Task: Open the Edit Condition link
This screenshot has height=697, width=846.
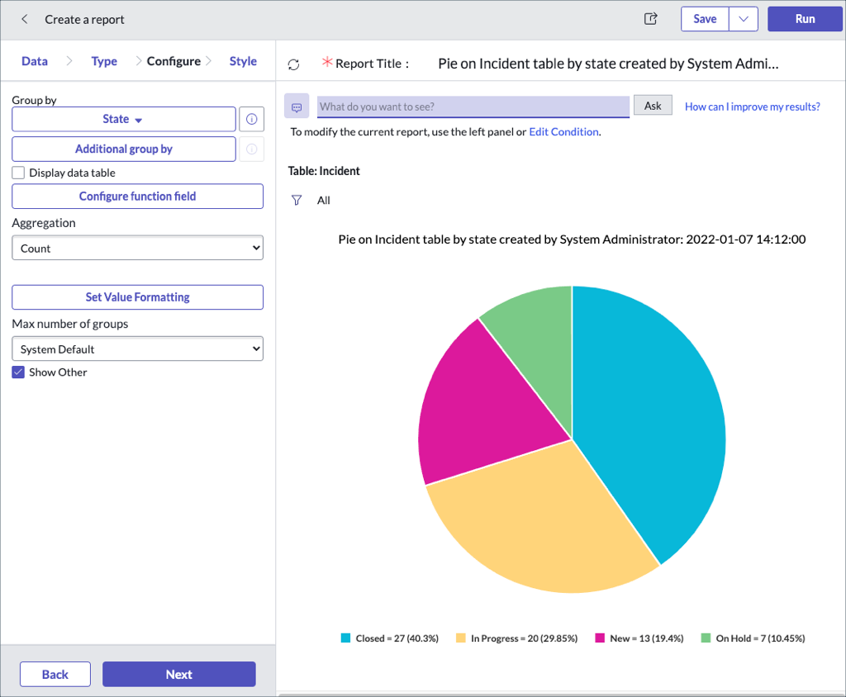Action: 563,132
